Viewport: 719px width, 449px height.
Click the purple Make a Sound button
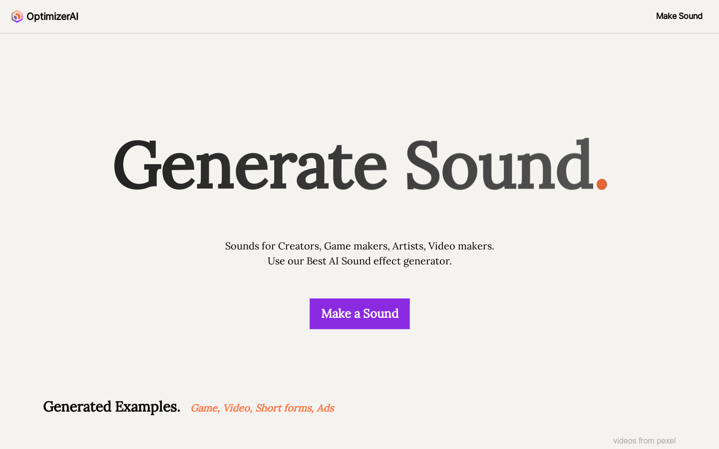[x=359, y=314]
